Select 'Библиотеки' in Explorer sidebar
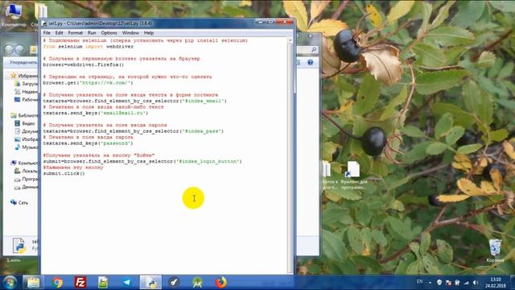 tap(24, 115)
